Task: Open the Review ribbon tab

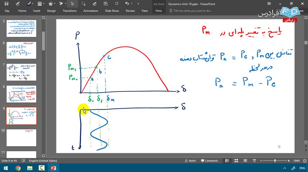Action: (130, 11)
